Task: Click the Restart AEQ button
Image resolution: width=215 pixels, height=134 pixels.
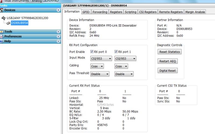Action: coord(167,61)
